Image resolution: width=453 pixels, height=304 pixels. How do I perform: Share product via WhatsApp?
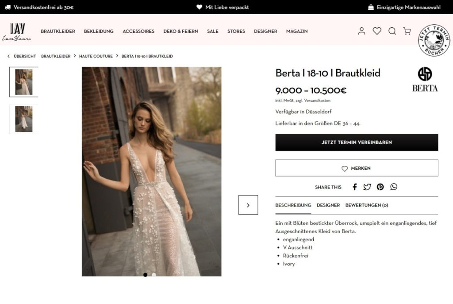coord(394,187)
